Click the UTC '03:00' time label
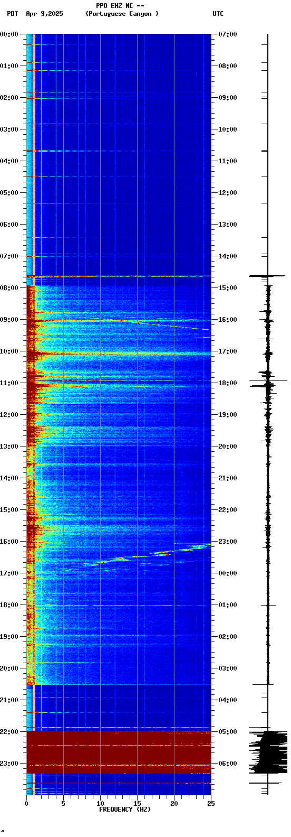 click(x=227, y=668)
